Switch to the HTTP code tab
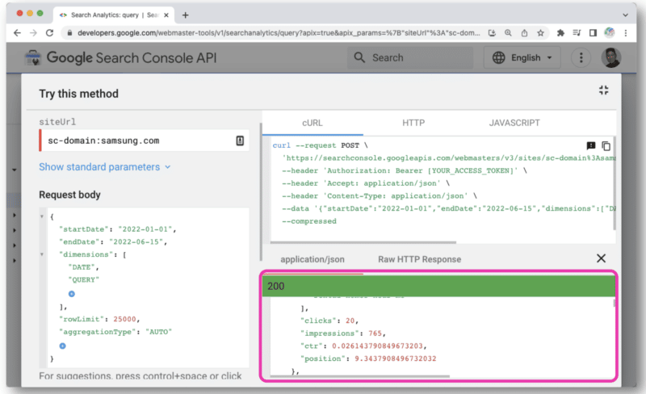 [x=413, y=123]
